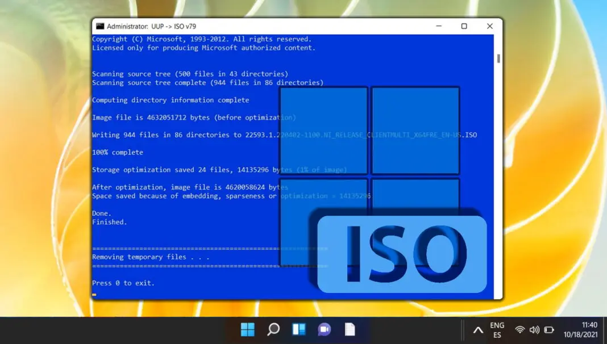Click 'Scanning source tree complete (944 files' line
The image size is (607, 344).
pos(208,83)
